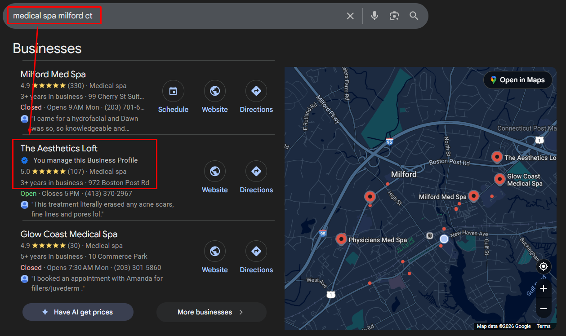Click the fillers/juvederm review snippet

pos(97,283)
